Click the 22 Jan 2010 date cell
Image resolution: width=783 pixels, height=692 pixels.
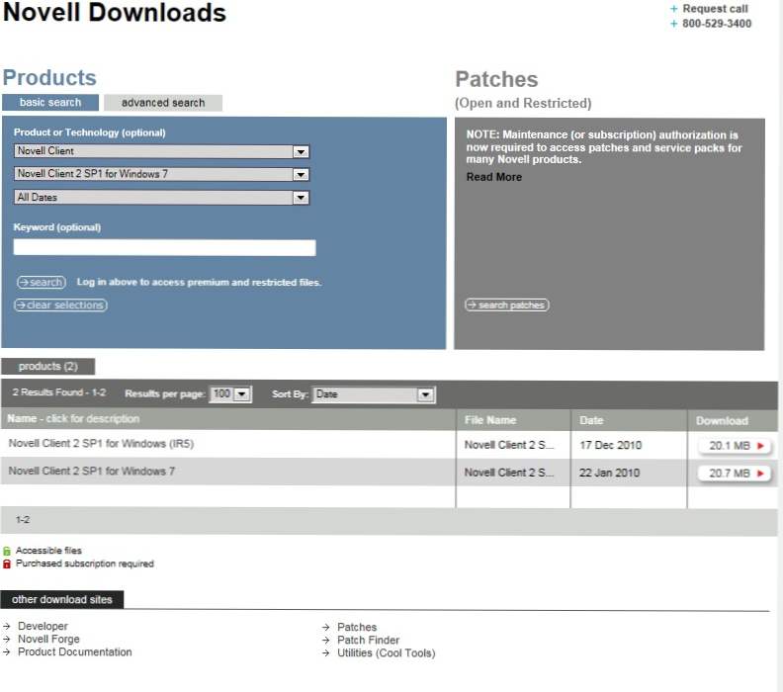[609, 473]
